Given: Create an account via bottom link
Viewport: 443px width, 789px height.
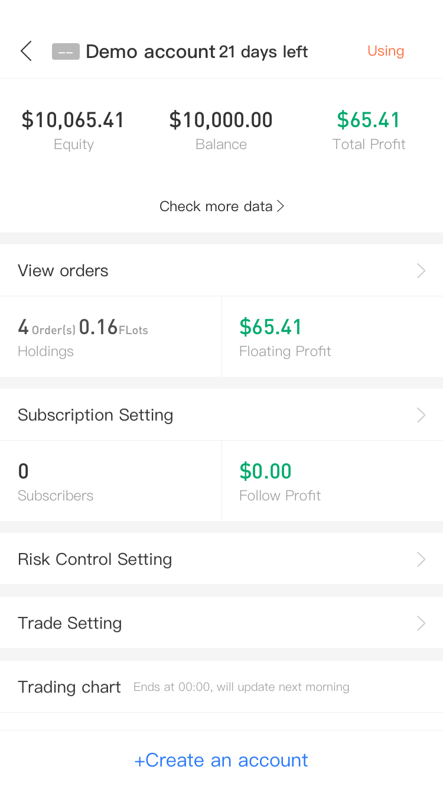Looking at the screenshot, I should [221, 760].
